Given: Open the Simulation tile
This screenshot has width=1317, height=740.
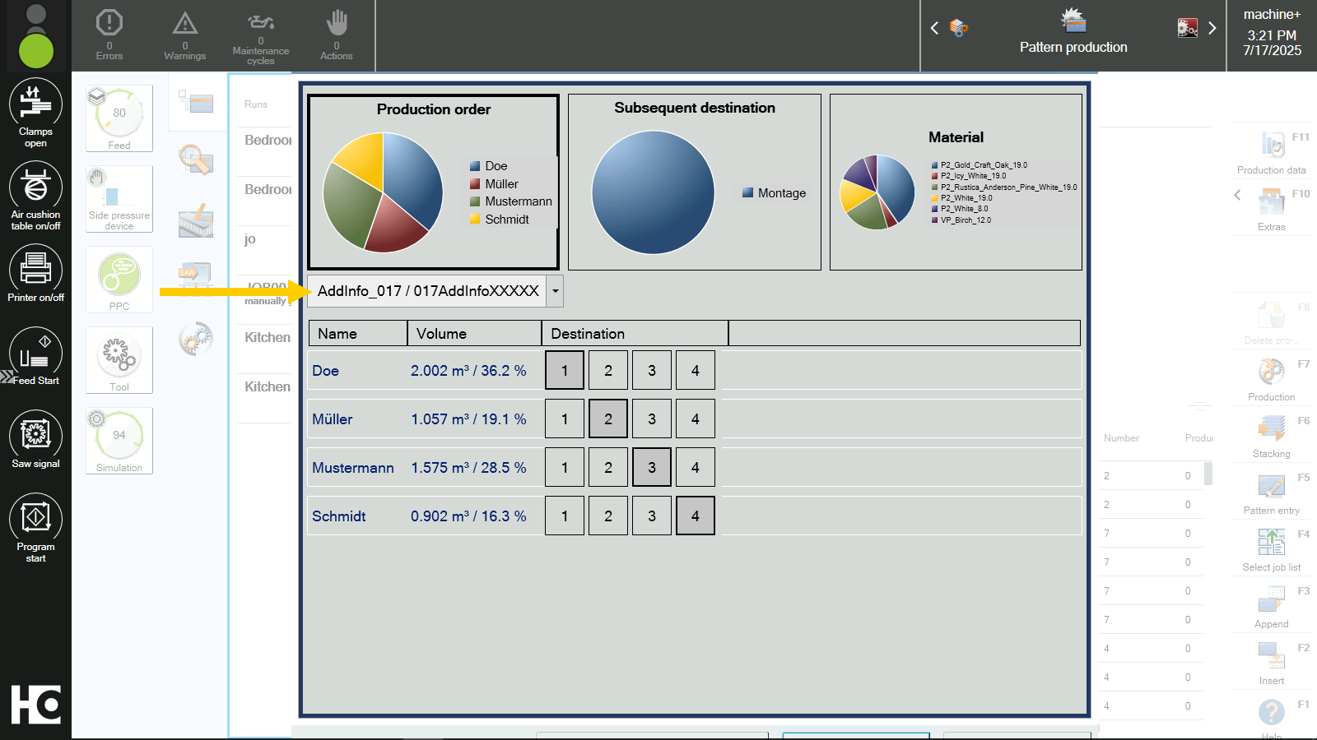Looking at the screenshot, I should click(119, 441).
